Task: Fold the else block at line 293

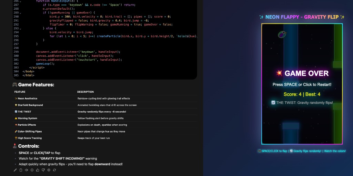Action: [x=20, y=28]
